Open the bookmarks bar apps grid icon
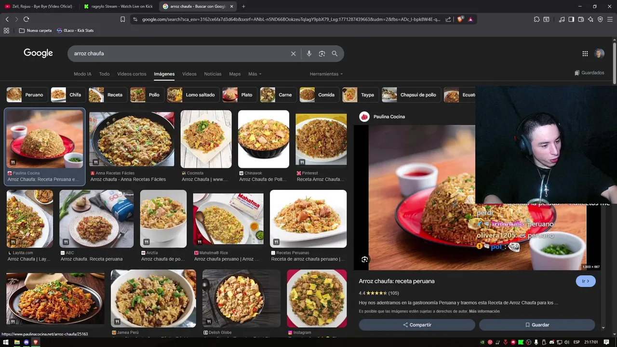Image resolution: width=617 pixels, height=347 pixels. [x=6, y=30]
